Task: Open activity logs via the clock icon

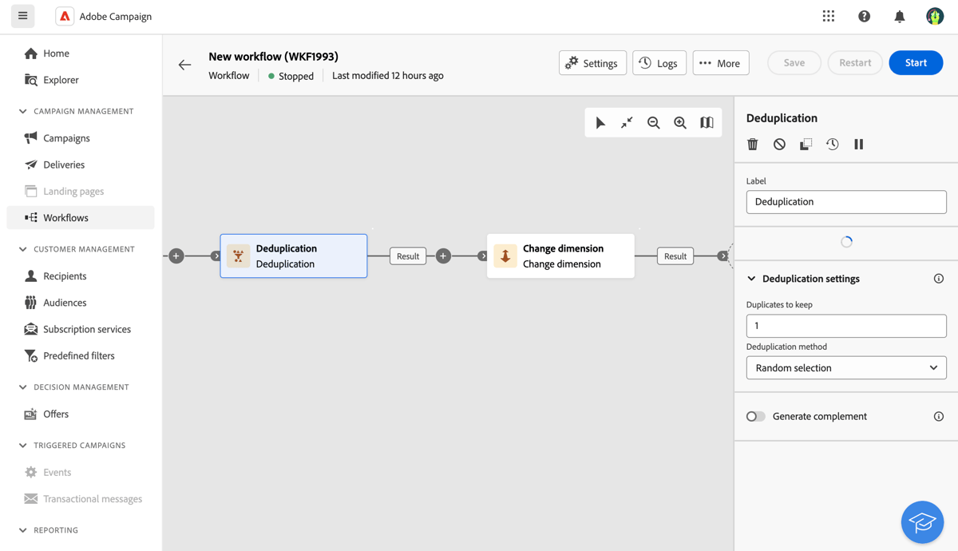Action: coord(832,144)
